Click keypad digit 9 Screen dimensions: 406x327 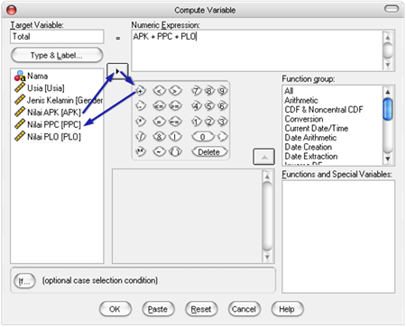point(222,90)
